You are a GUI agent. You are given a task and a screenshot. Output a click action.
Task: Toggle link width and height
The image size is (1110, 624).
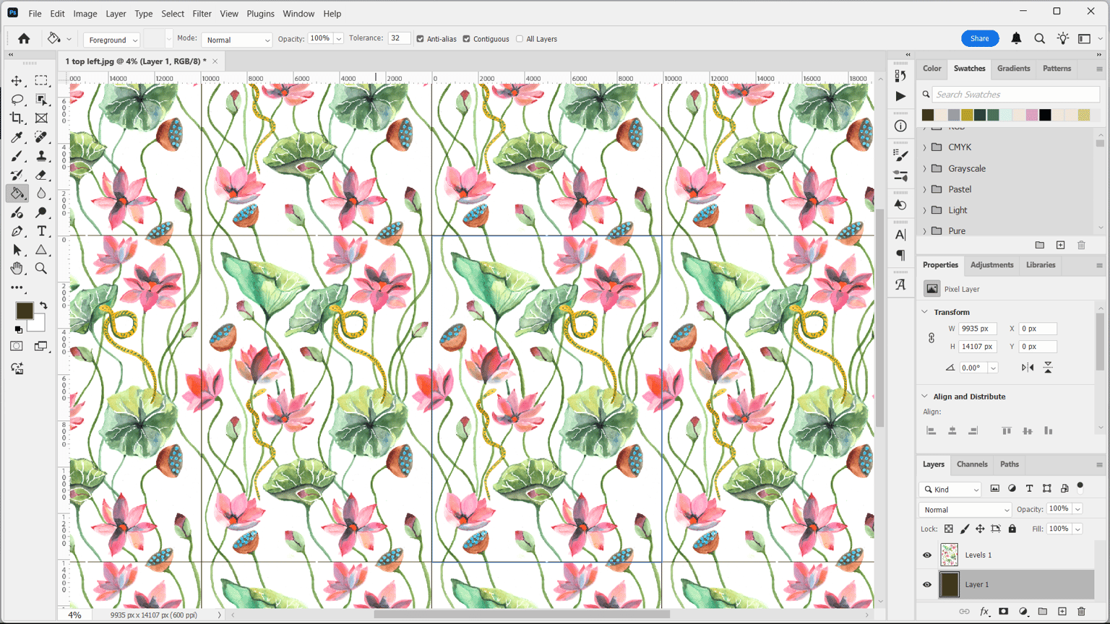(x=932, y=338)
